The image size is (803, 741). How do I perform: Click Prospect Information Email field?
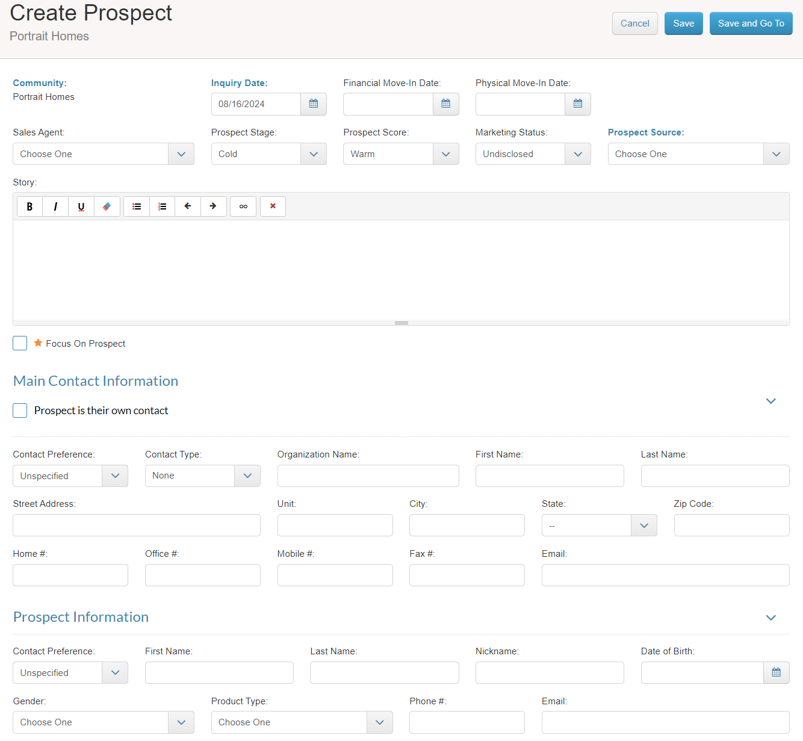tap(666, 722)
